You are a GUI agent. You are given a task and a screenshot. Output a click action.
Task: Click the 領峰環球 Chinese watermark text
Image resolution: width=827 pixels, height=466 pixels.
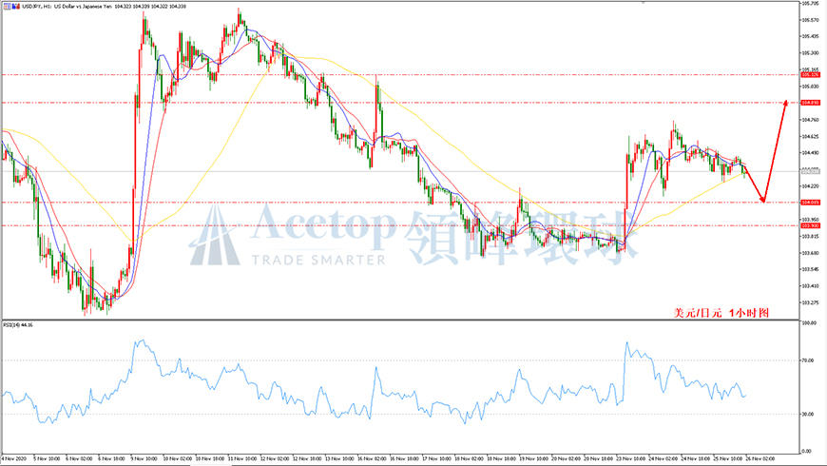click(x=523, y=234)
